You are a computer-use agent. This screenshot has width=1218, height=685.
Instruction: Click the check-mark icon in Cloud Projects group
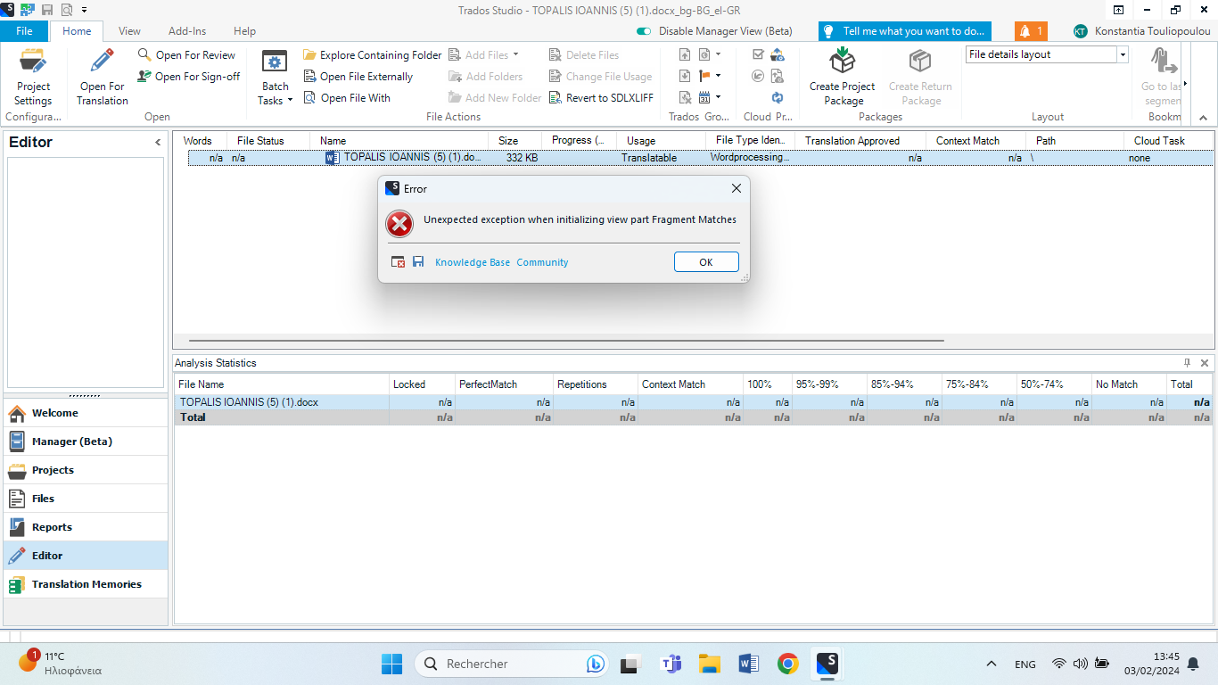[758, 55]
